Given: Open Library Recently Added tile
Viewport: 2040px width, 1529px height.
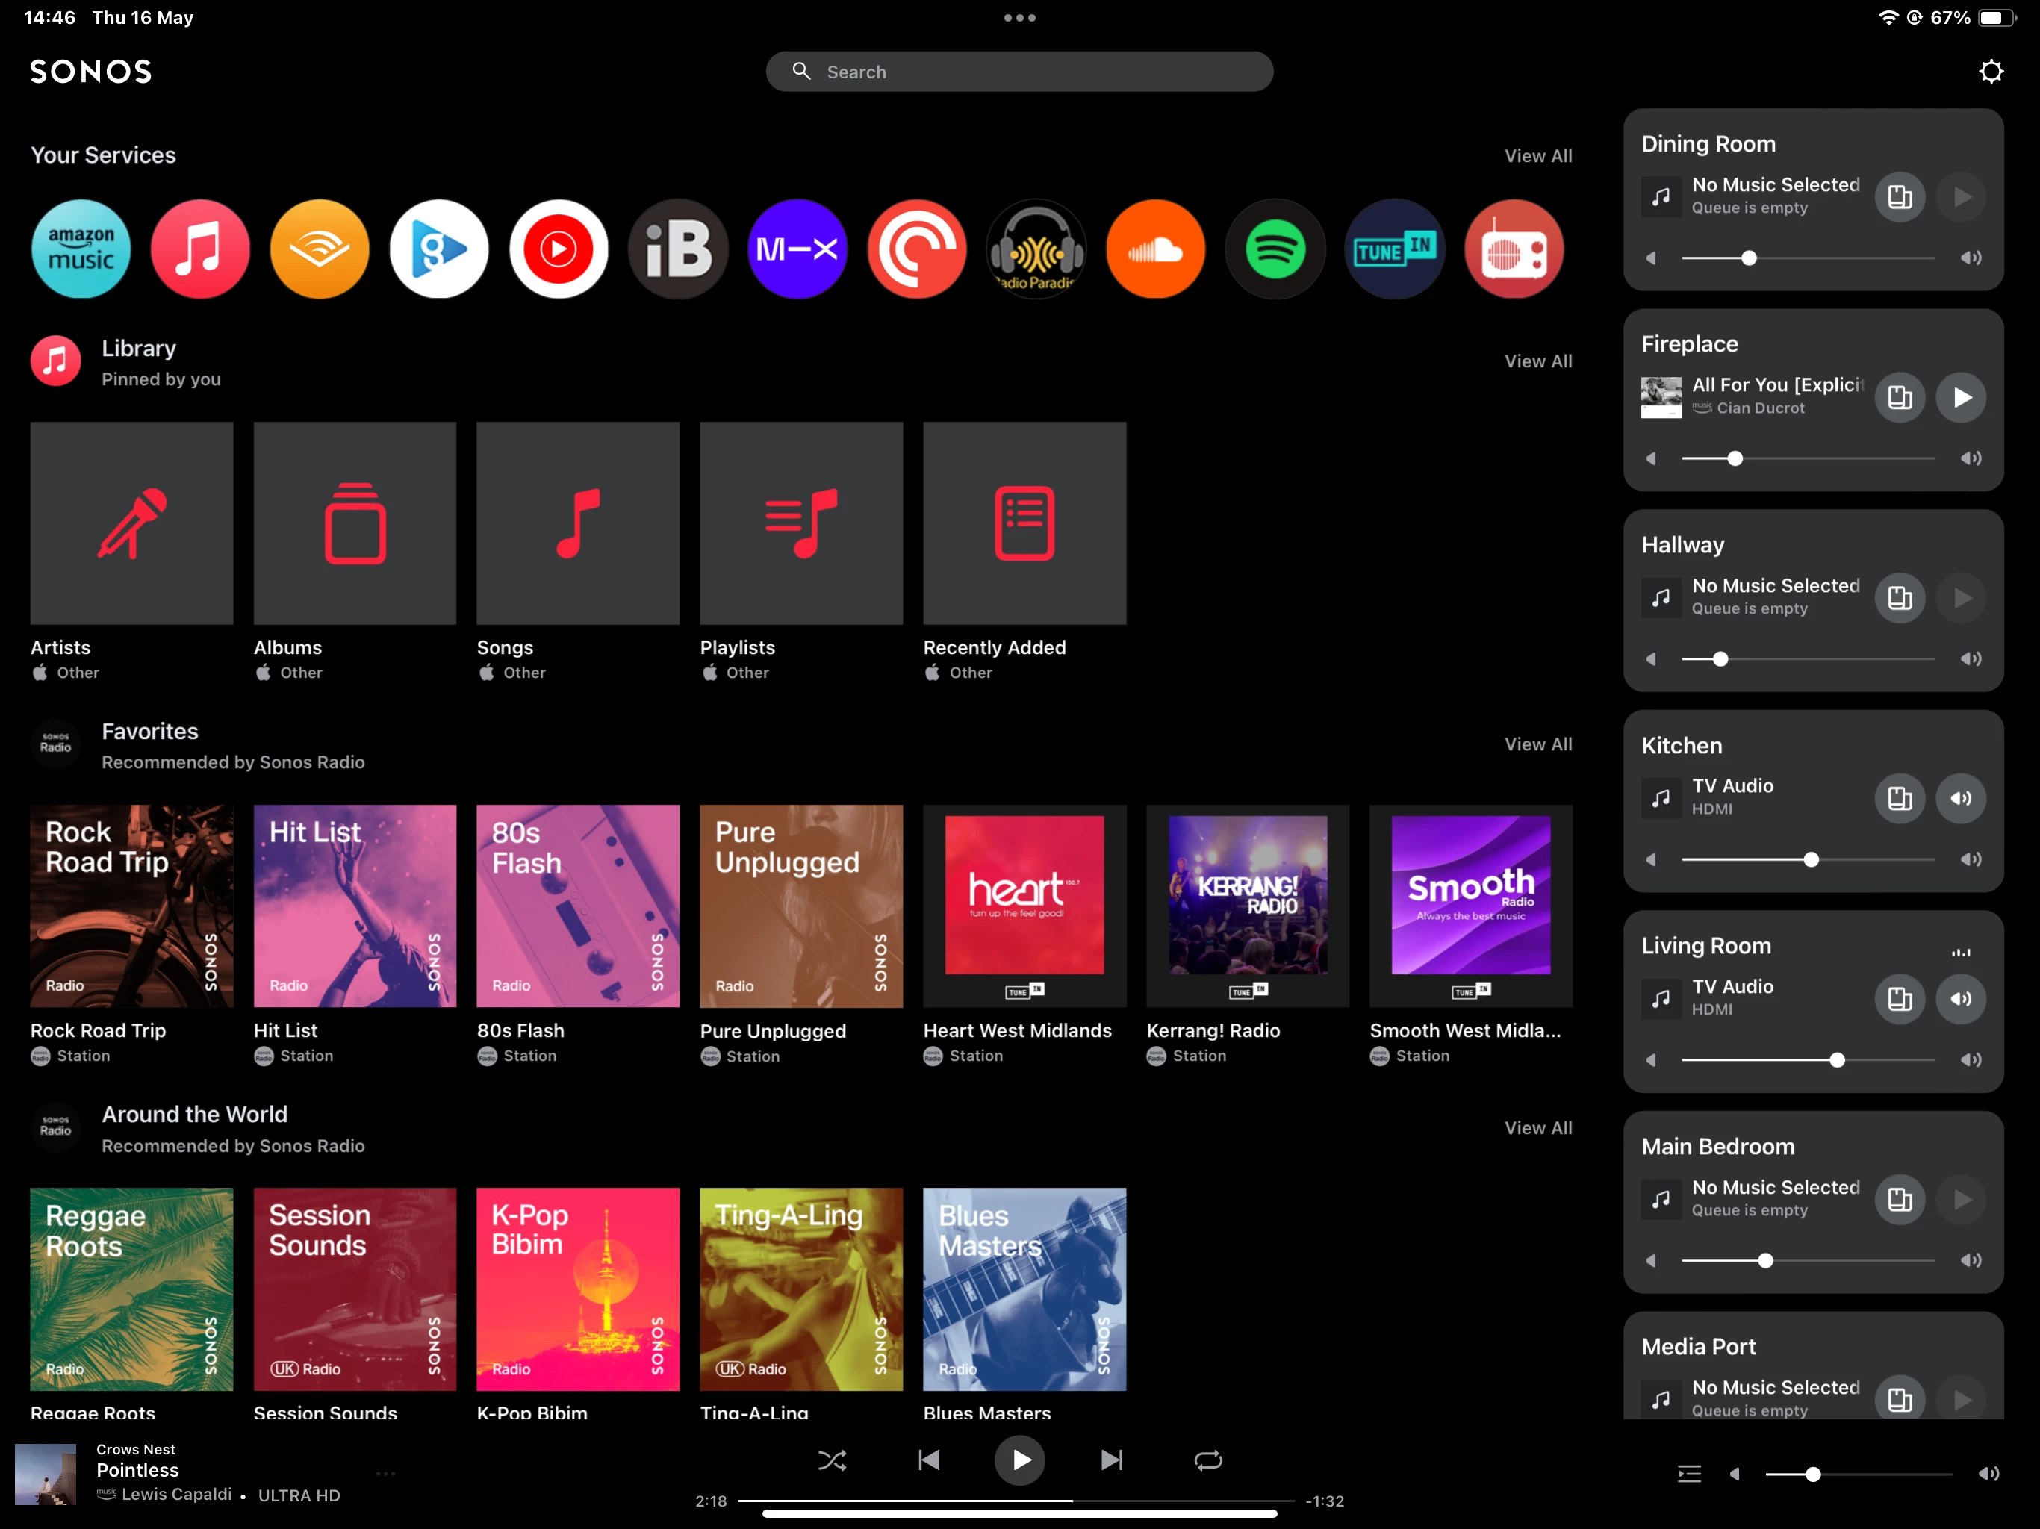Looking at the screenshot, I should (x=1024, y=523).
